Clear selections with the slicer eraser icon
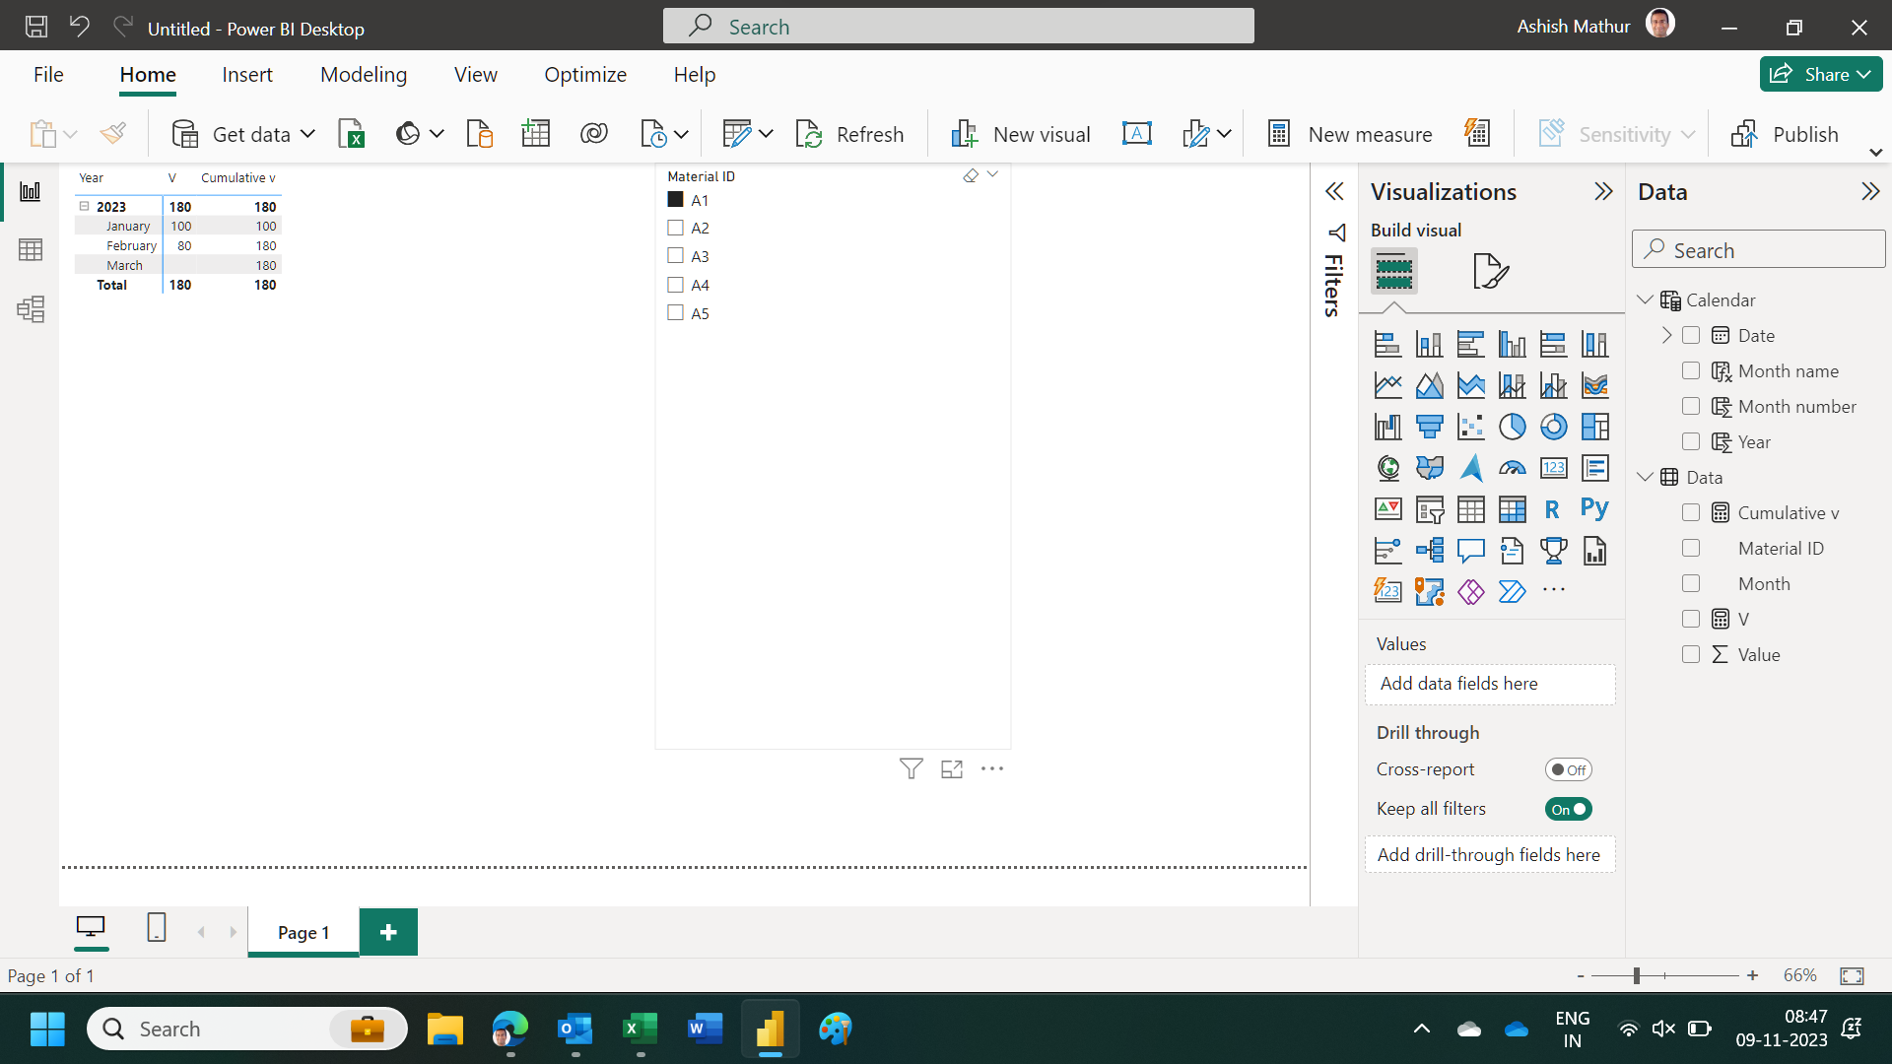 click(971, 175)
